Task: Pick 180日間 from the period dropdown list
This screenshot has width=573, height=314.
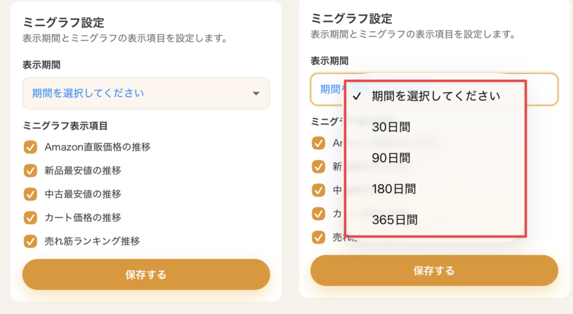Action: pyautogui.click(x=394, y=189)
